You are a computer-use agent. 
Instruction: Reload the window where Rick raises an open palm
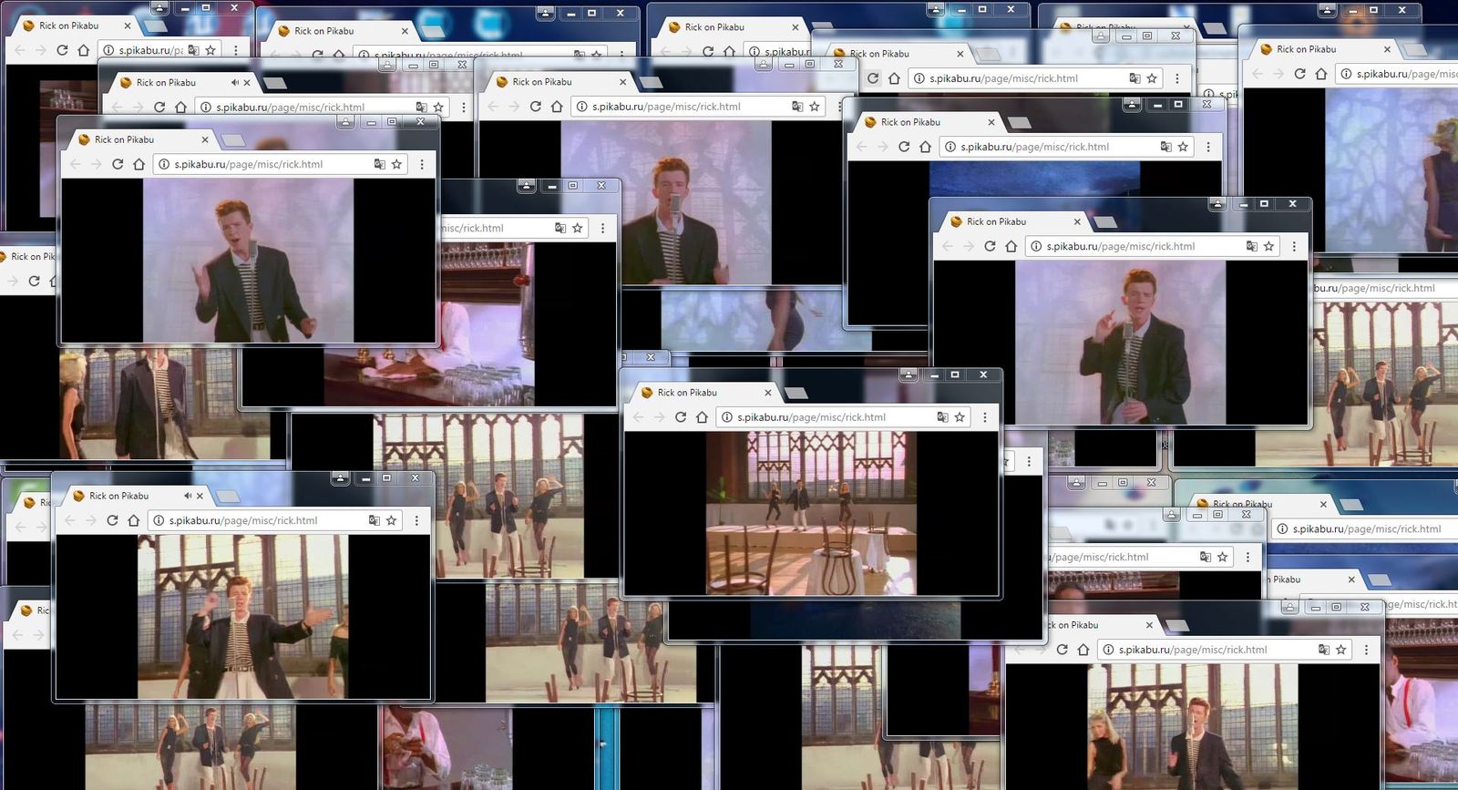(x=118, y=164)
